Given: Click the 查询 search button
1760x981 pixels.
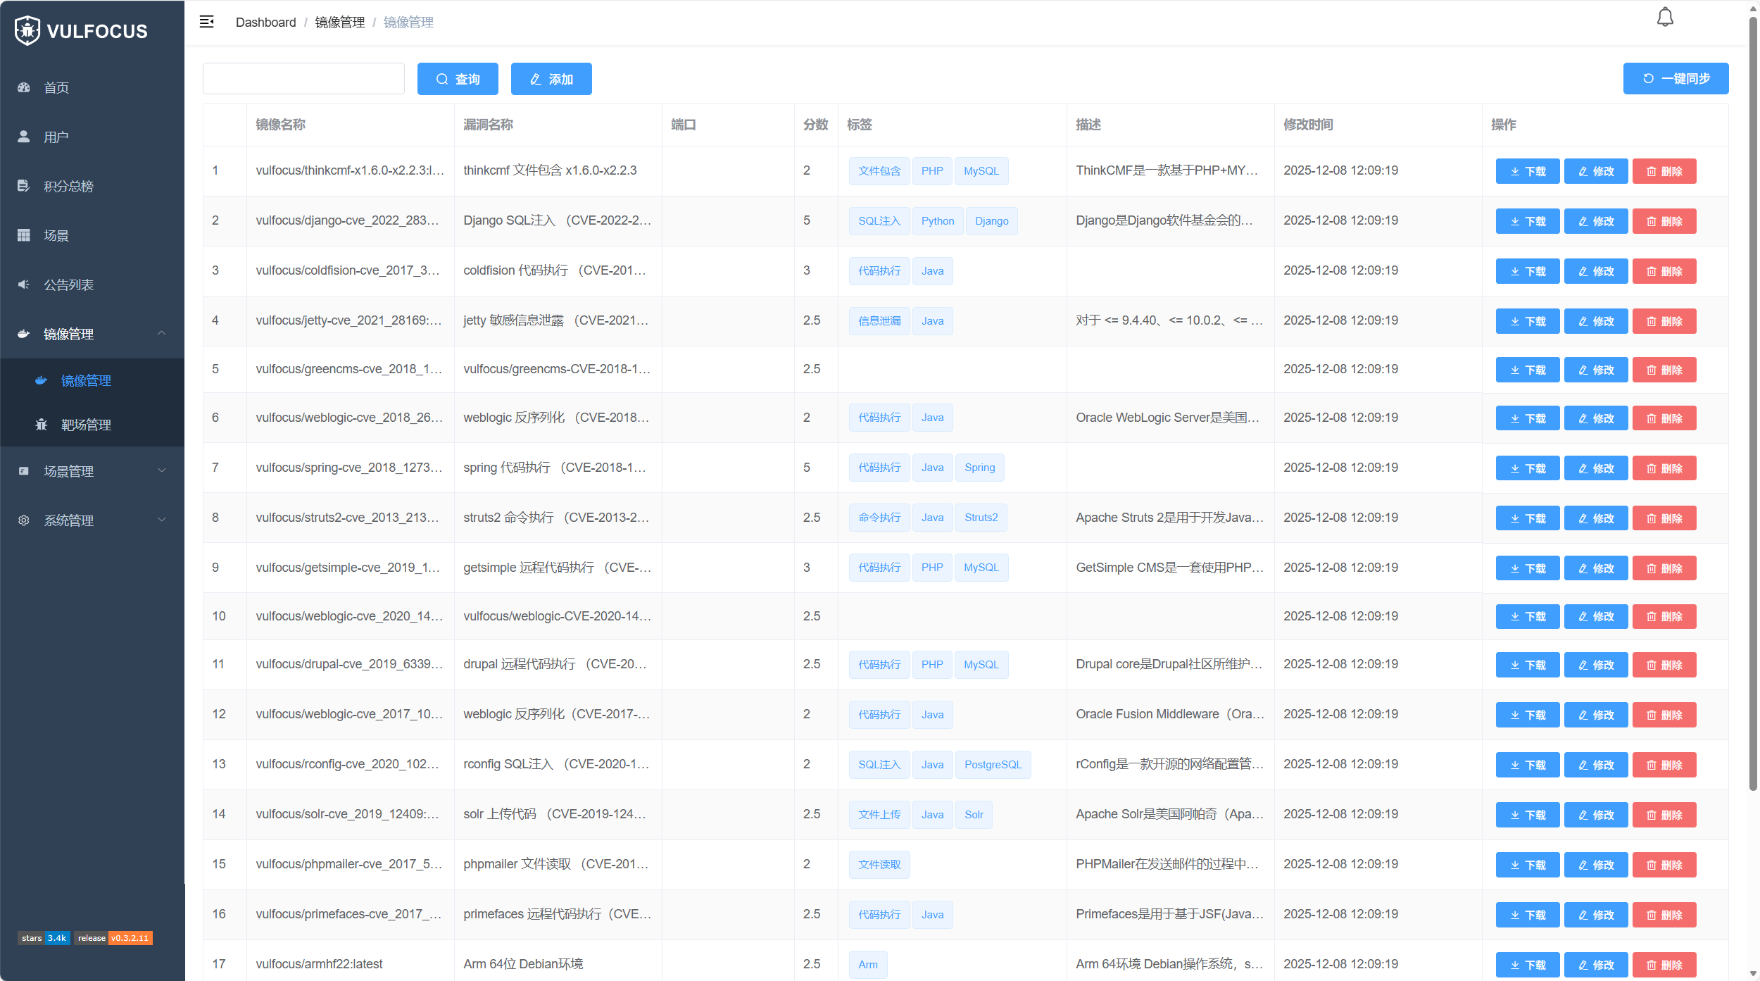Looking at the screenshot, I should click(458, 79).
